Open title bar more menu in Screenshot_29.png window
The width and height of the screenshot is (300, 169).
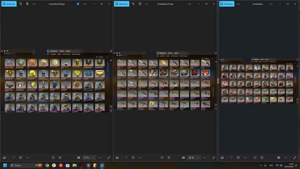(85, 4)
